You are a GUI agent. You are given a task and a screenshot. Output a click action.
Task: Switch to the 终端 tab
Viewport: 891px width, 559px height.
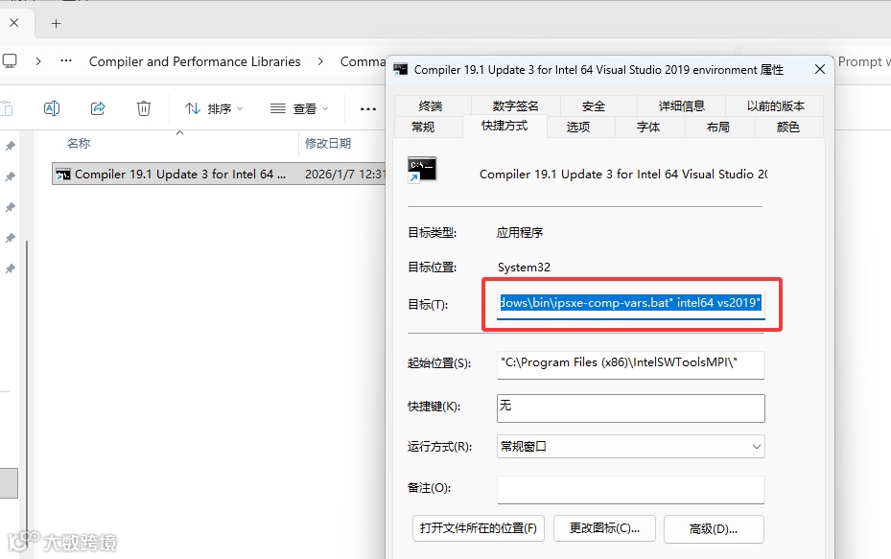pos(431,105)
